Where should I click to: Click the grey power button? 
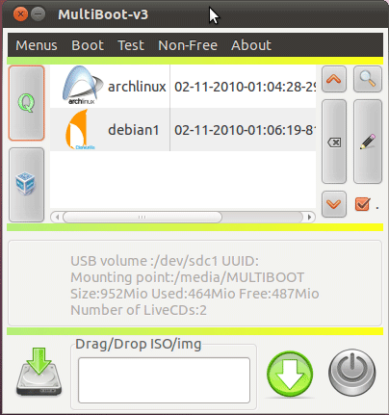point(352,373)
